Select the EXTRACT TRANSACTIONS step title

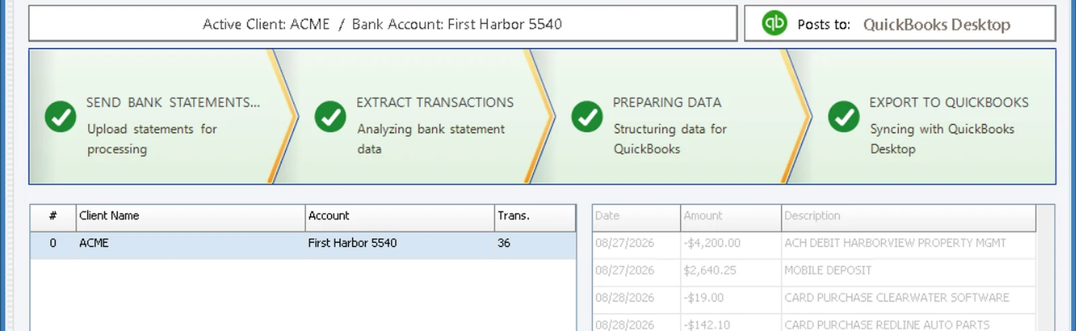click(x=435, y=102)
